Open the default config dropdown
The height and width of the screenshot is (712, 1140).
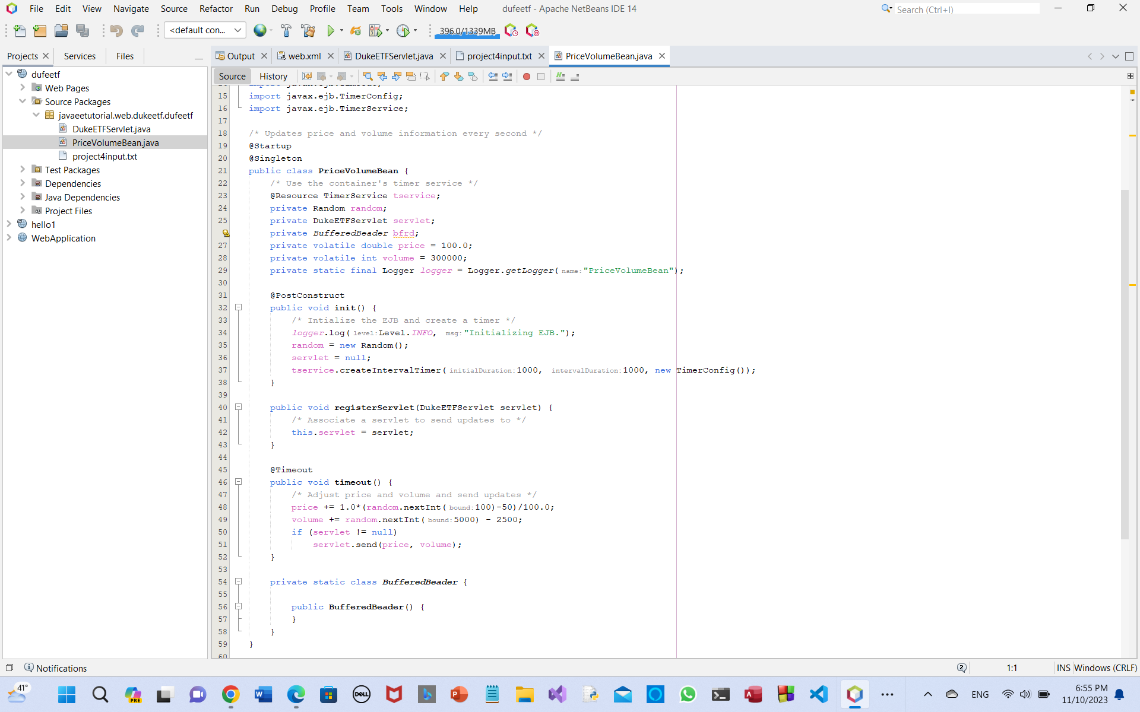point(205,30)
